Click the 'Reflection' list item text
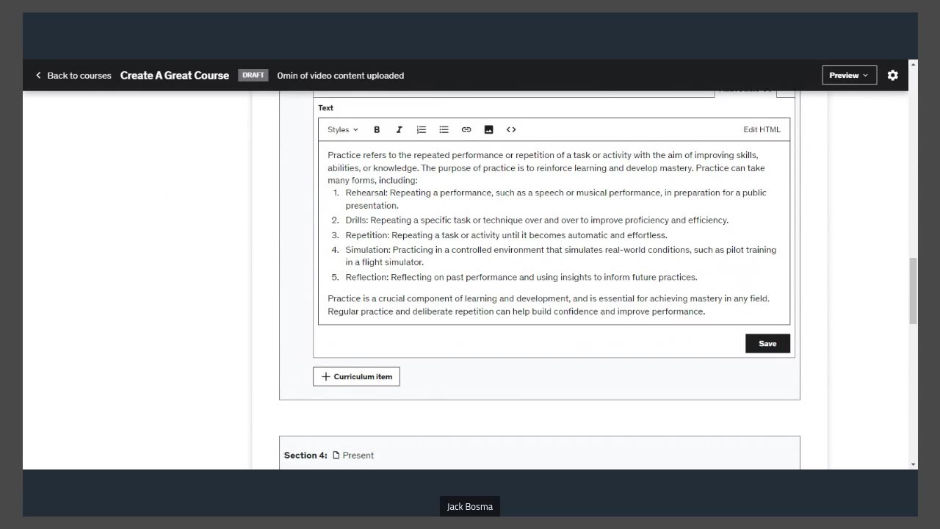This screenshot has height=529, width=940. (x=521, y=277)
